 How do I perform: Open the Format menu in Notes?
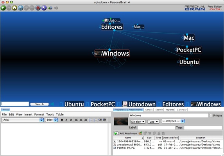click(x=39, y=114)
